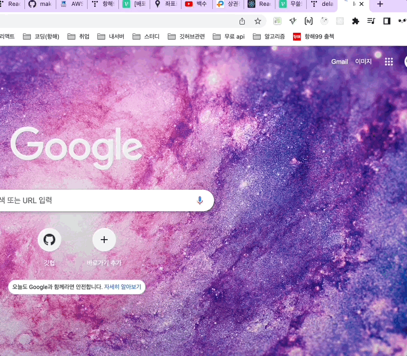Switch to the 'dela' tab
This screenshot has height=356, width=407.
pos(322,4)
